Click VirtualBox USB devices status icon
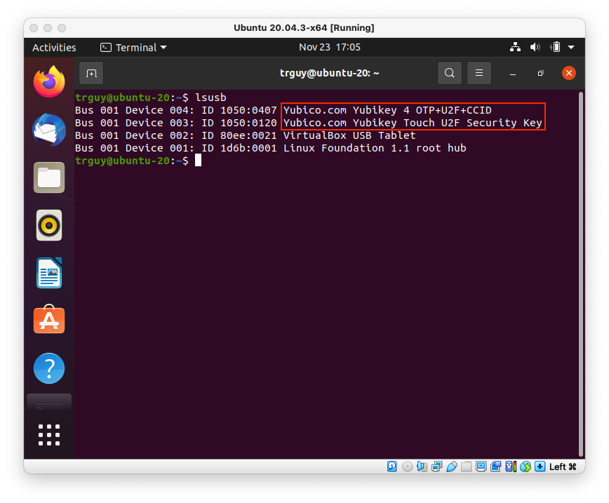609x503 pixels. pos(451,467)
